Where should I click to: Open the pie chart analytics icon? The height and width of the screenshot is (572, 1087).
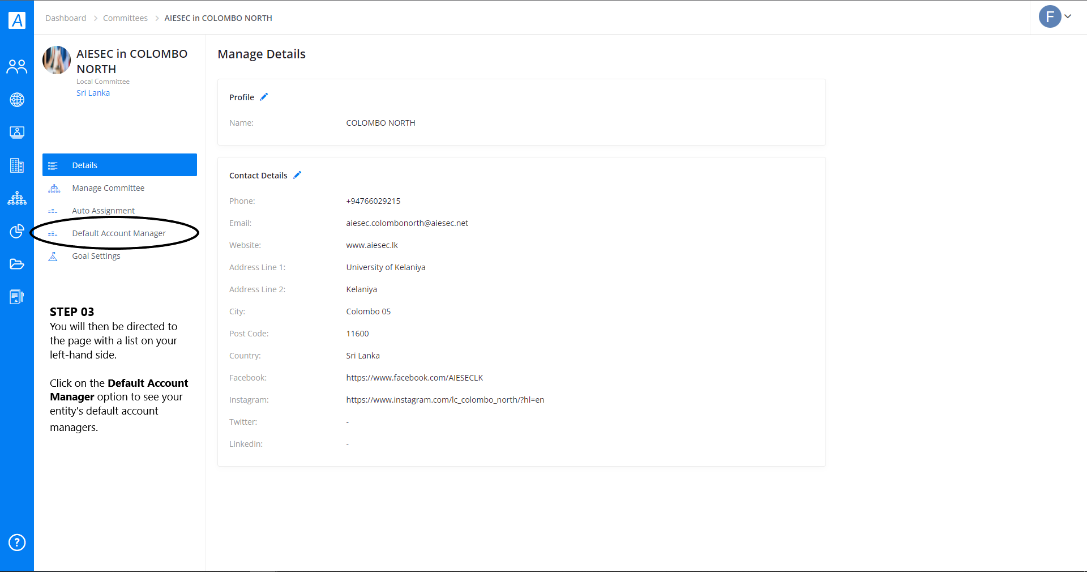[17, 231]
